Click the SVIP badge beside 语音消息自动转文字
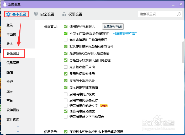Screen dimensions: 185x135 [x=104, y=106]
